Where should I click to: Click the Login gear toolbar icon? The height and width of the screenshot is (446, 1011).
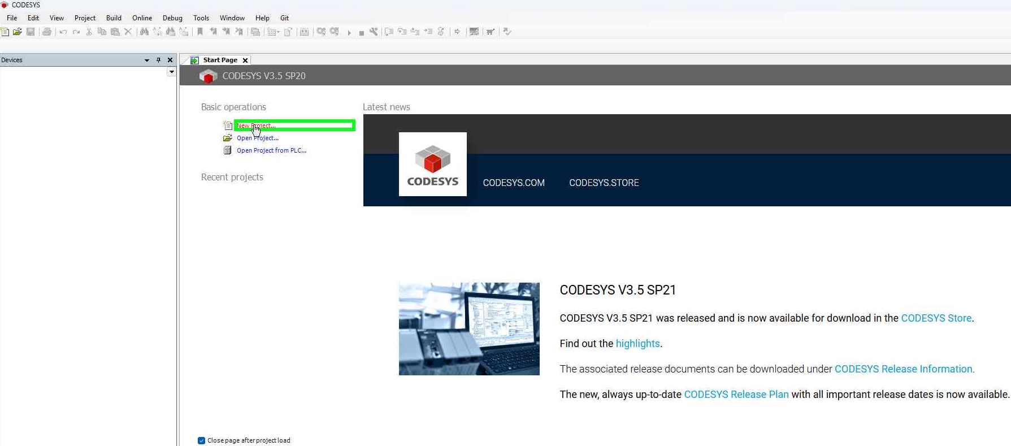(x=321, y=32)
